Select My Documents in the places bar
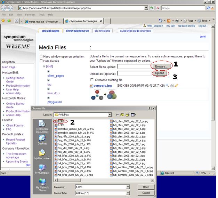This screenshot has width=218, height=198. (42, 154)
